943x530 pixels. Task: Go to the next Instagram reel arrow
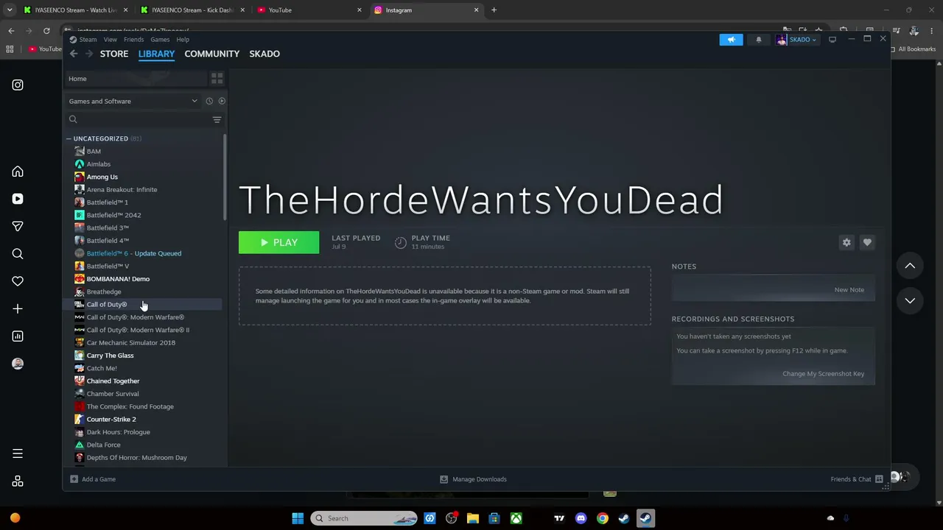tap(910, 300)
